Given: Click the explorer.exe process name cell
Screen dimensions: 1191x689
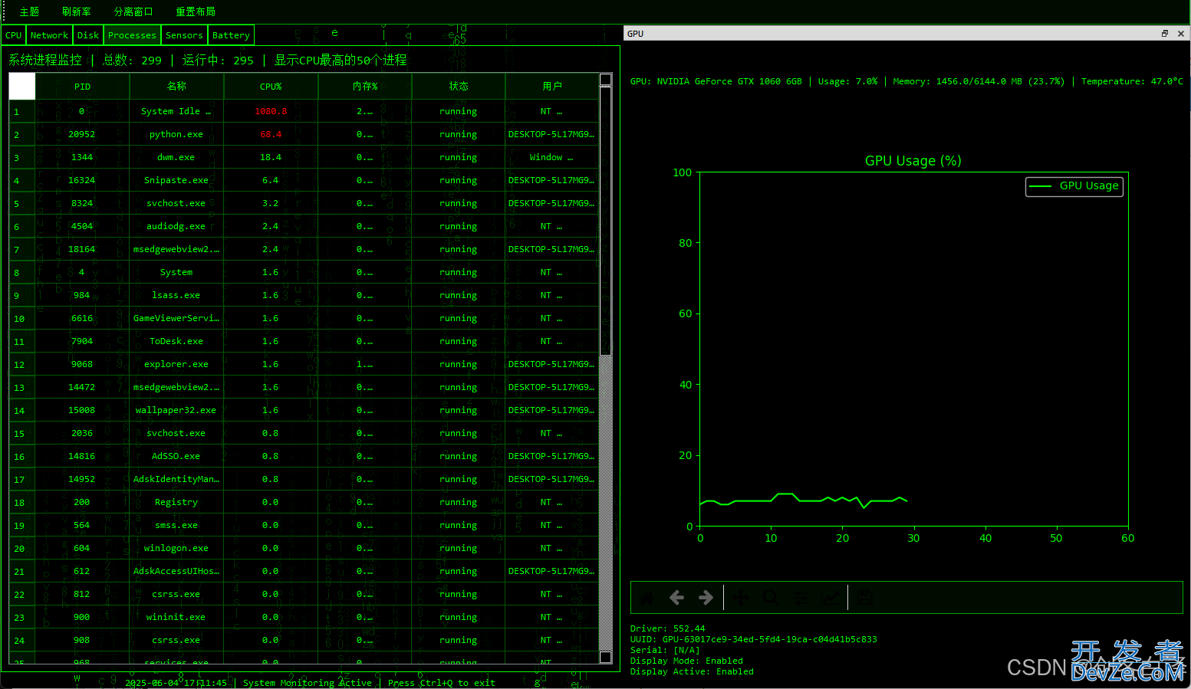Looking at the screenshot, I should pyautogui.click(x=176, y=364).
